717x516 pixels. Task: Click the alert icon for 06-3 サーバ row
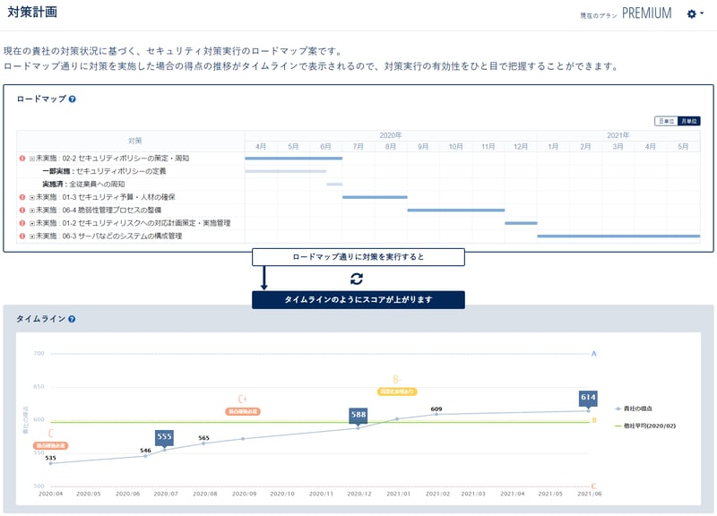click(x=22, y=236)
